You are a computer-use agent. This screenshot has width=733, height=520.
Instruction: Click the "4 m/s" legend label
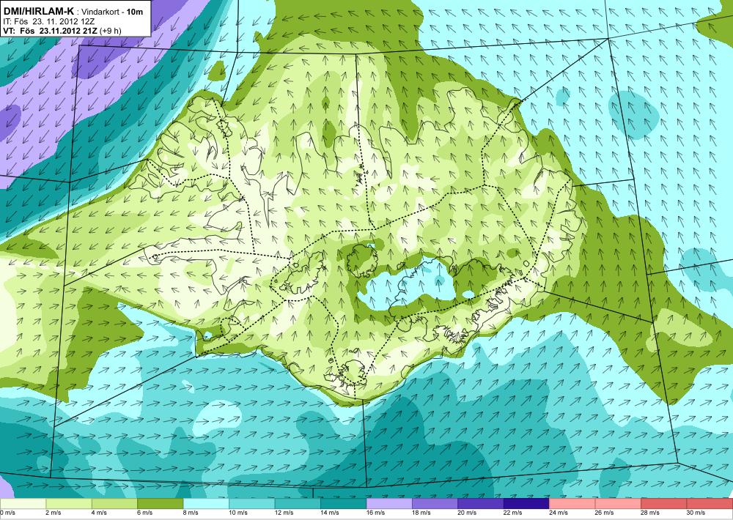tap(99, 513)
